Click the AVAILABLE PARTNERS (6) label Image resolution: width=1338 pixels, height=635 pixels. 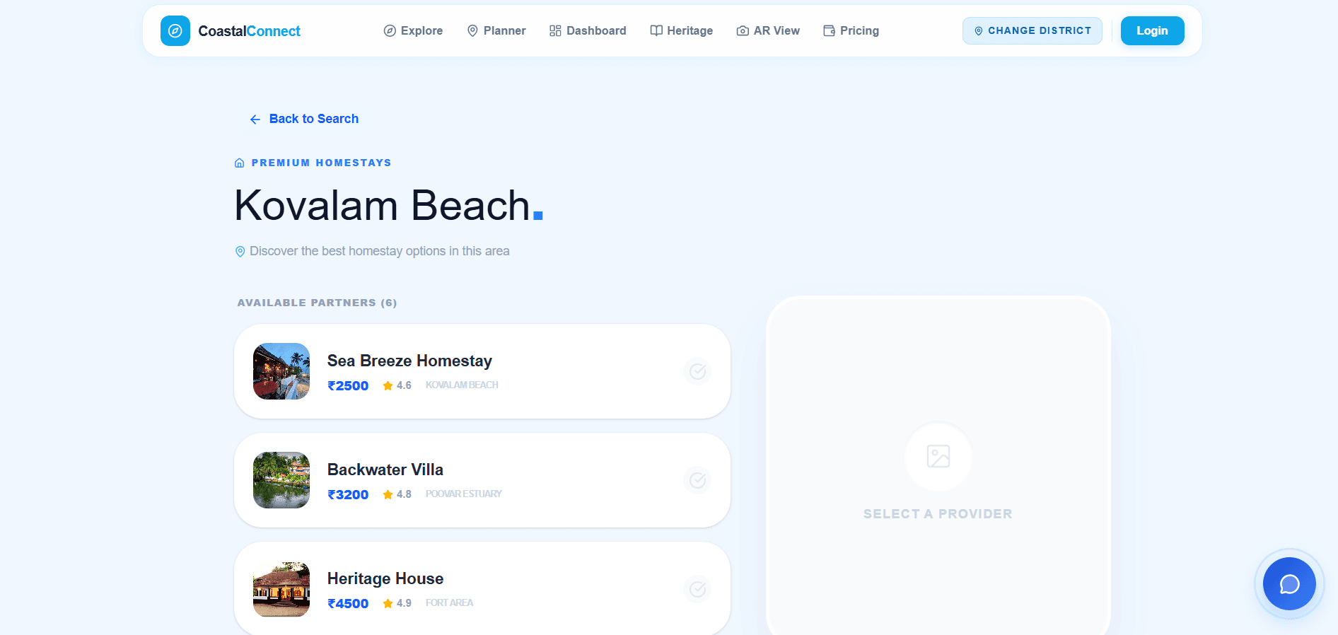[x=318, y=303]
